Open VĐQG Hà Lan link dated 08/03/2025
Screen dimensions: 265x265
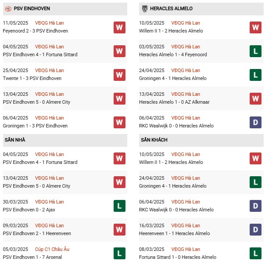186,249
